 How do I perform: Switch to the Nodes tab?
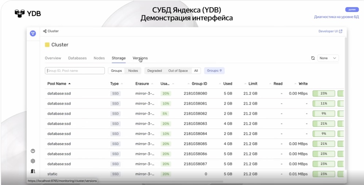(x=99, y=58)
